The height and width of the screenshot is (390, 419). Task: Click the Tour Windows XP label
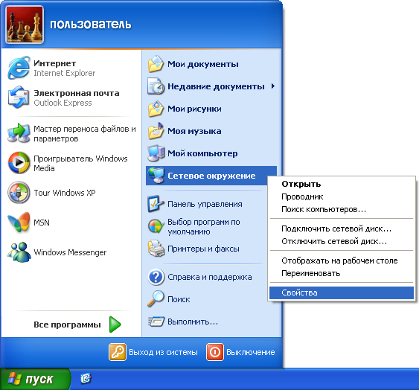pyautogui.click(x=65, y=193)
